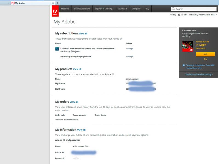The image size is (219, 164).
Task: Manage the Photoshop-fotografieprogramma subscription
Action: click(129, 56)
